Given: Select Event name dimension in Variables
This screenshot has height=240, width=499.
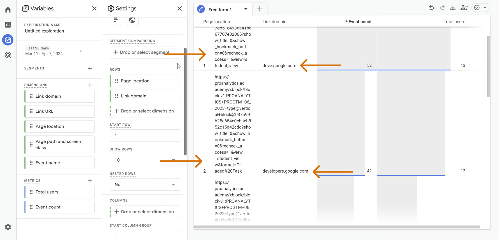Looking at the screenshot, I should 60,163.
